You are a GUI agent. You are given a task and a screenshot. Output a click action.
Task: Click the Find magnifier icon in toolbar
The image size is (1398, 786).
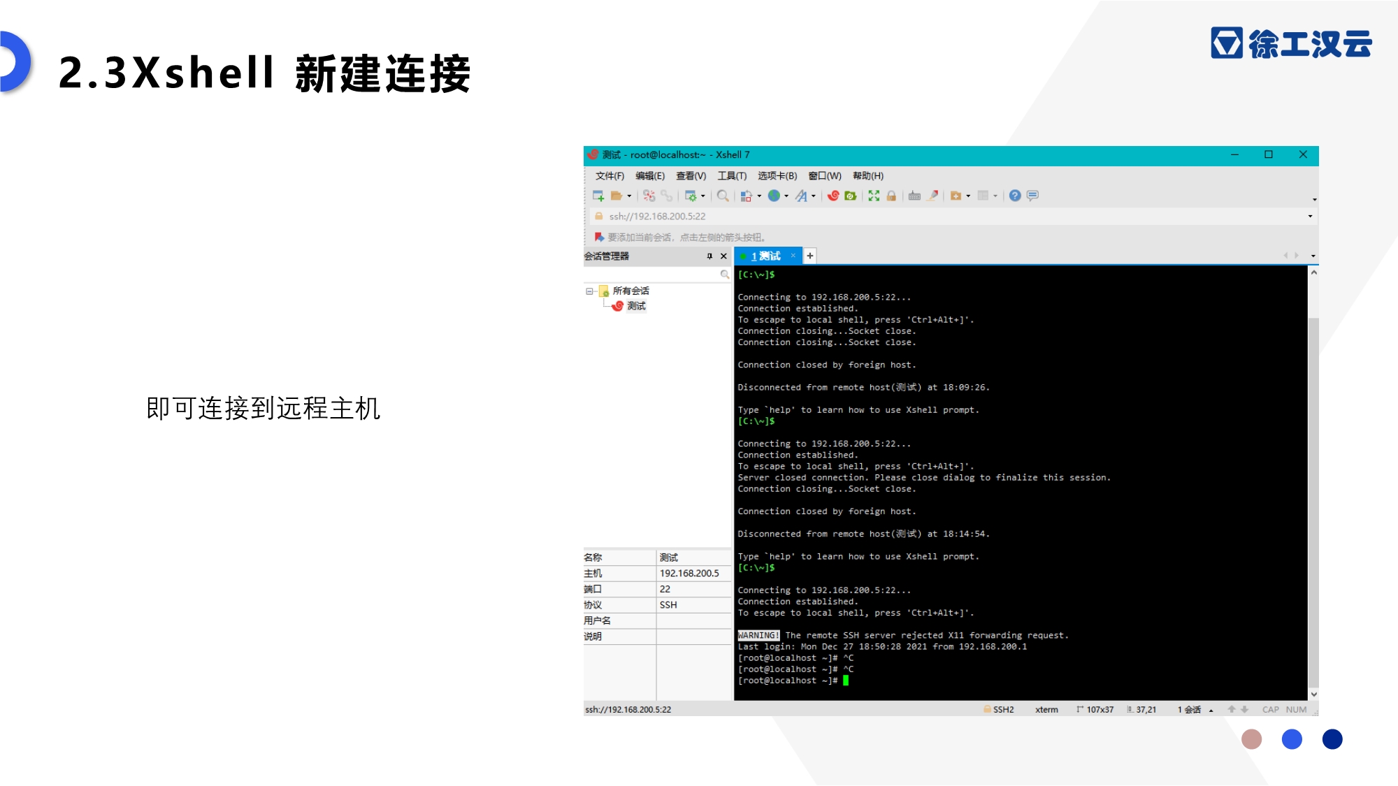(723, 196)
